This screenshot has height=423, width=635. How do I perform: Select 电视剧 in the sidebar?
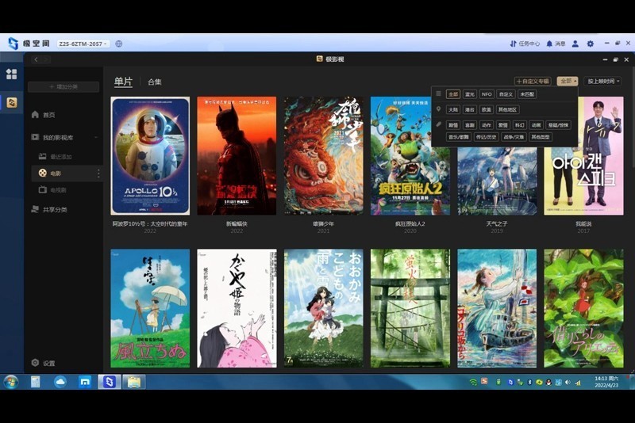[x=58, y=190]
